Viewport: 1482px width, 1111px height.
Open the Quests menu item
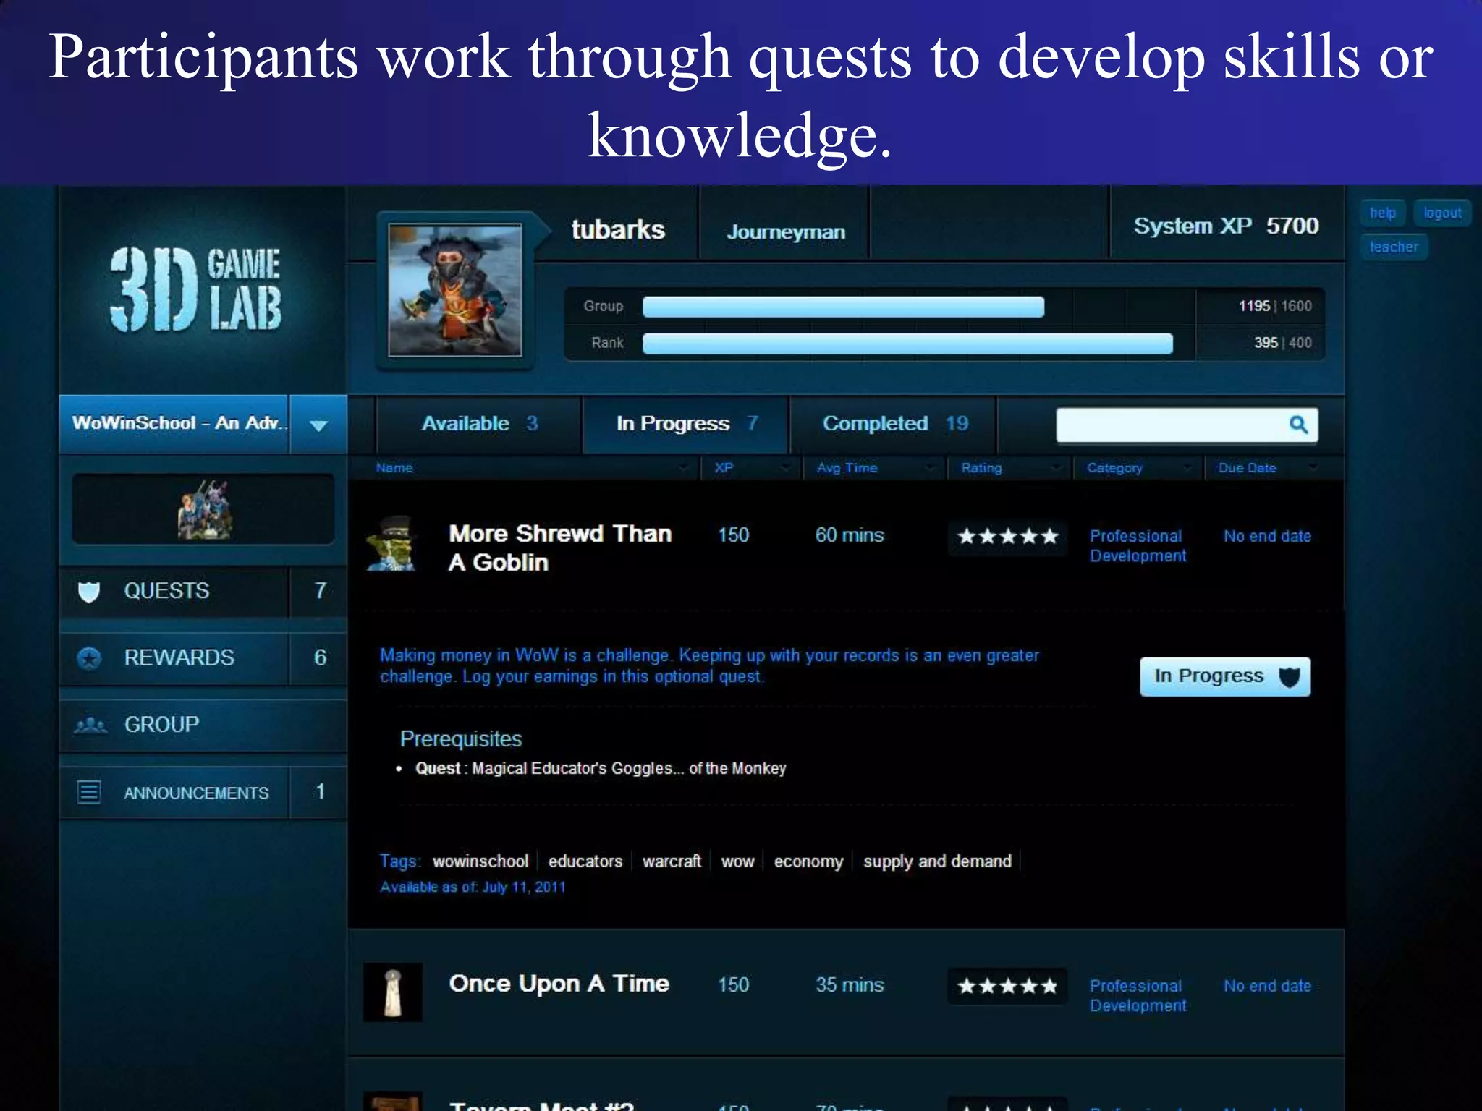pos(203,592)
